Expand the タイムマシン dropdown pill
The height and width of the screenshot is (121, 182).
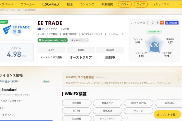tap(79, 40)
